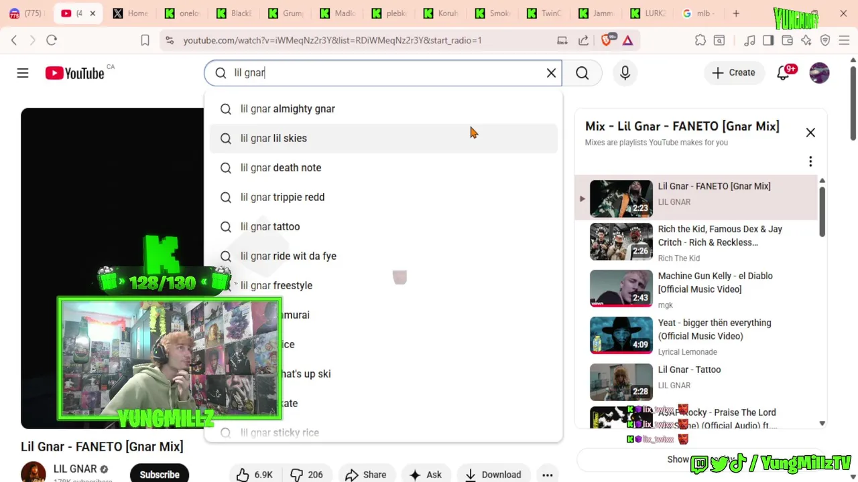Open install app icon in address bar
This screenshot has height=482, width=858.
click(562, 40)
